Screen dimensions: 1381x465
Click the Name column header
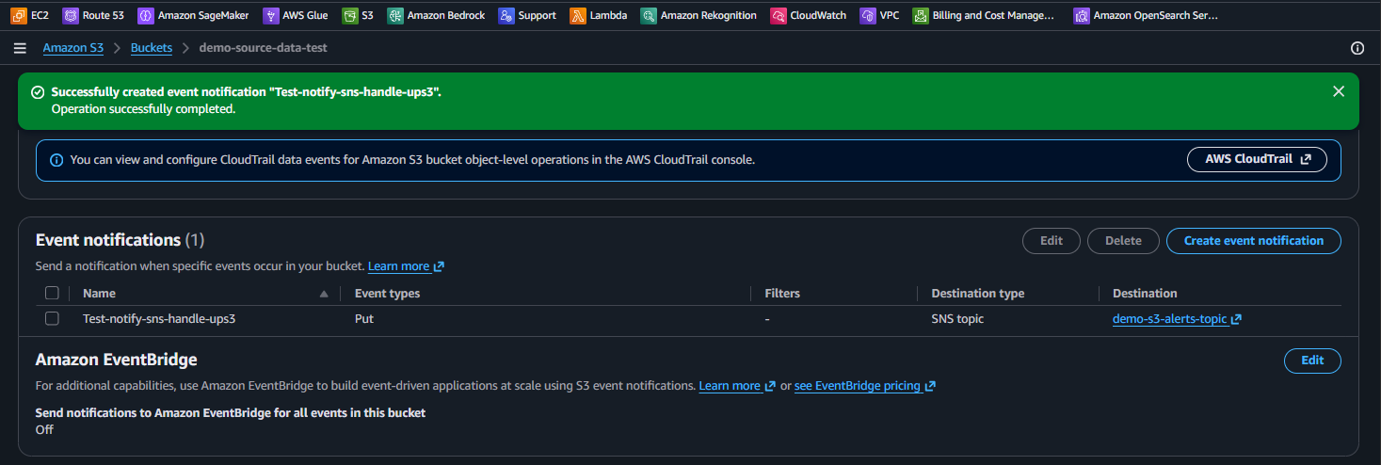point(99,294)
